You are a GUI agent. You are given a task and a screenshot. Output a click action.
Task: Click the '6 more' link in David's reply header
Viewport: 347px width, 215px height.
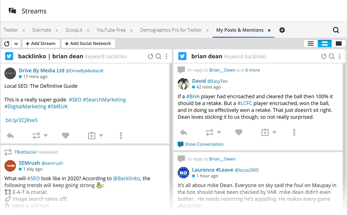coord(253,70)
